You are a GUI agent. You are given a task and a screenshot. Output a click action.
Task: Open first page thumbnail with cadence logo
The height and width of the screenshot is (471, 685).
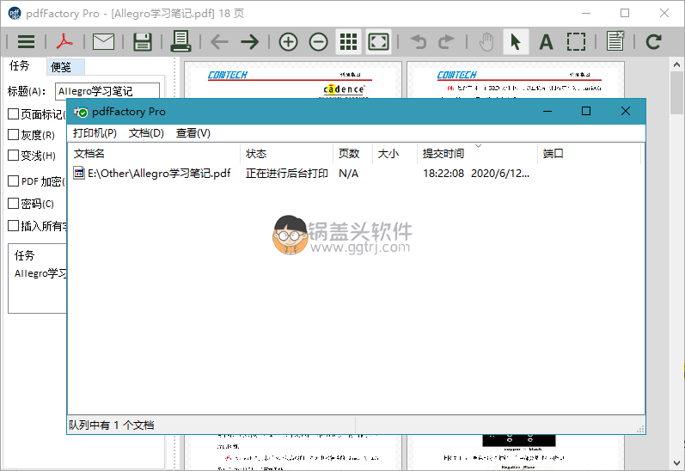click(x=293, y=80)
